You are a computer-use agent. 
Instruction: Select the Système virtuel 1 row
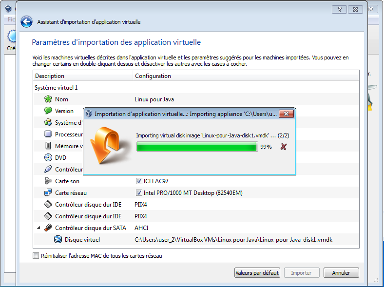[196, 88]
